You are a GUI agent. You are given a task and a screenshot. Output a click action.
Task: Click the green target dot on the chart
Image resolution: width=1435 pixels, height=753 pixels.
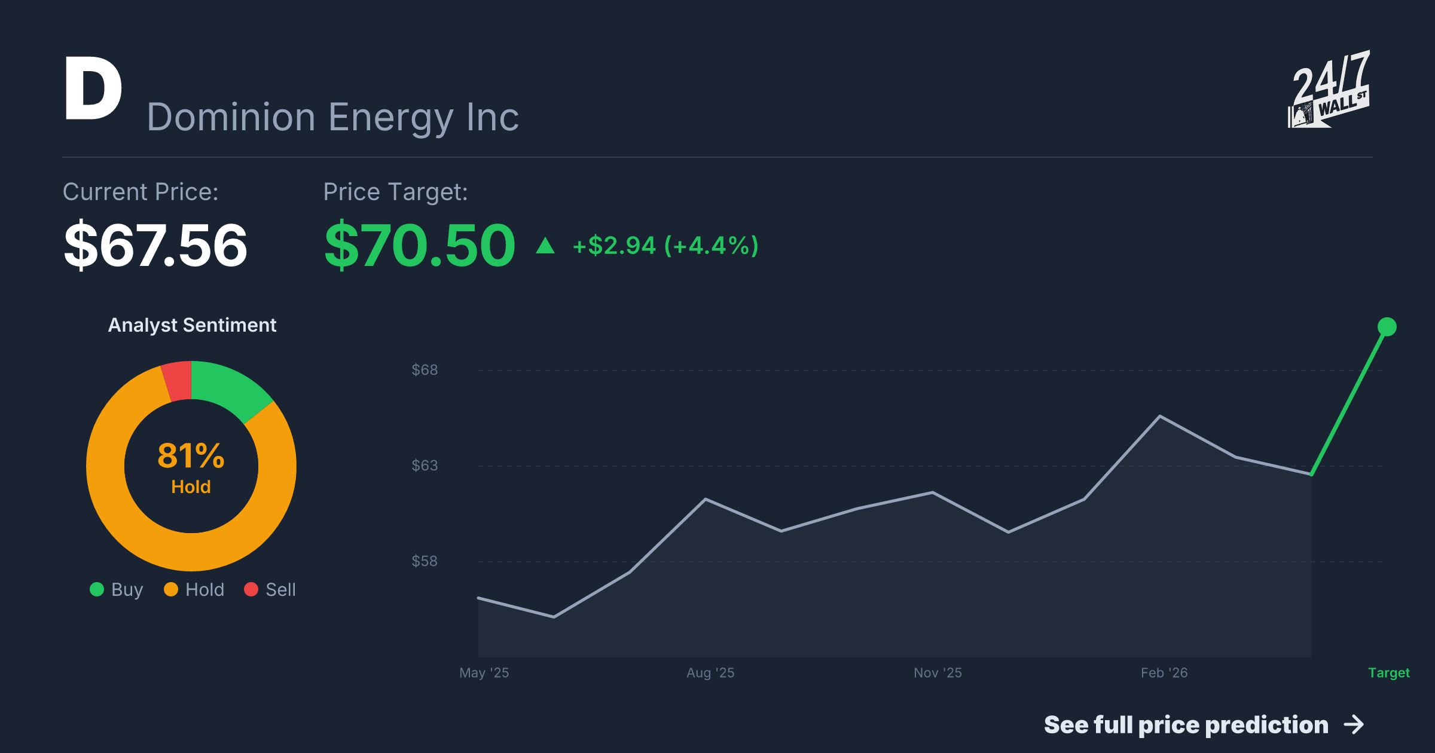[1387, 327]
